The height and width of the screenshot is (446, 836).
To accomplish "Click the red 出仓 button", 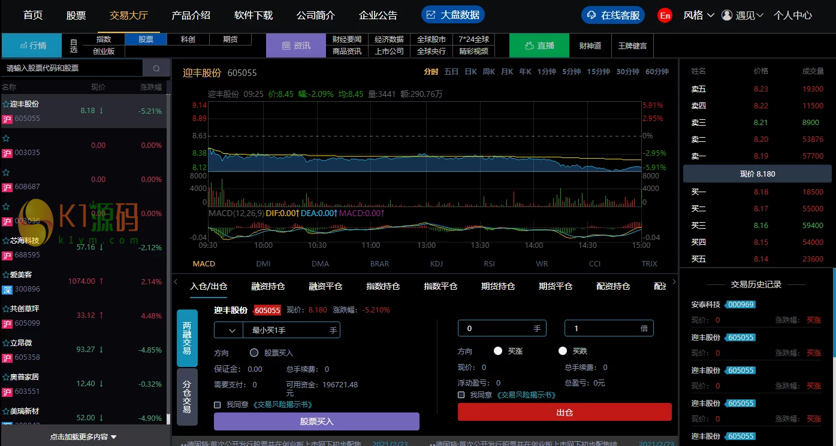I will tap(565, 412).
